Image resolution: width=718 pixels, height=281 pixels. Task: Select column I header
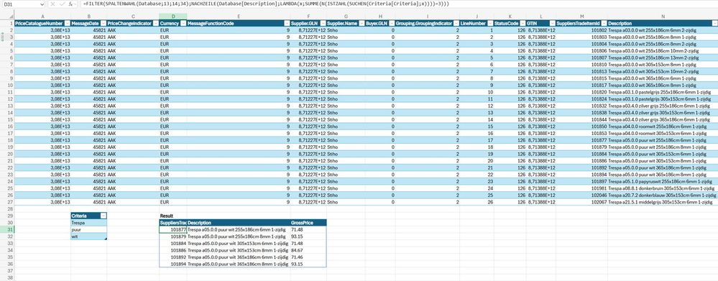427,17
